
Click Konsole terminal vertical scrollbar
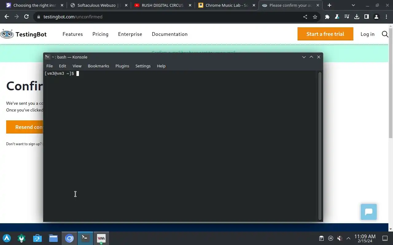tap(320, 146)
